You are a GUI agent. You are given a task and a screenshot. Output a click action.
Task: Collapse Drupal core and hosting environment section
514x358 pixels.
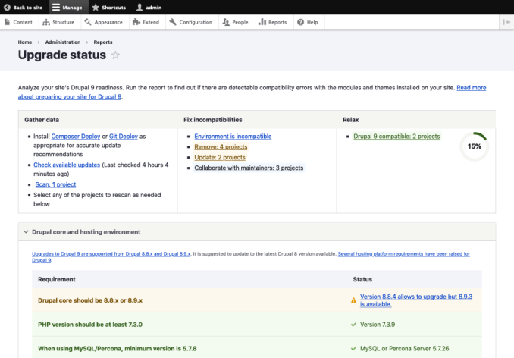click(x=26, y=231)
